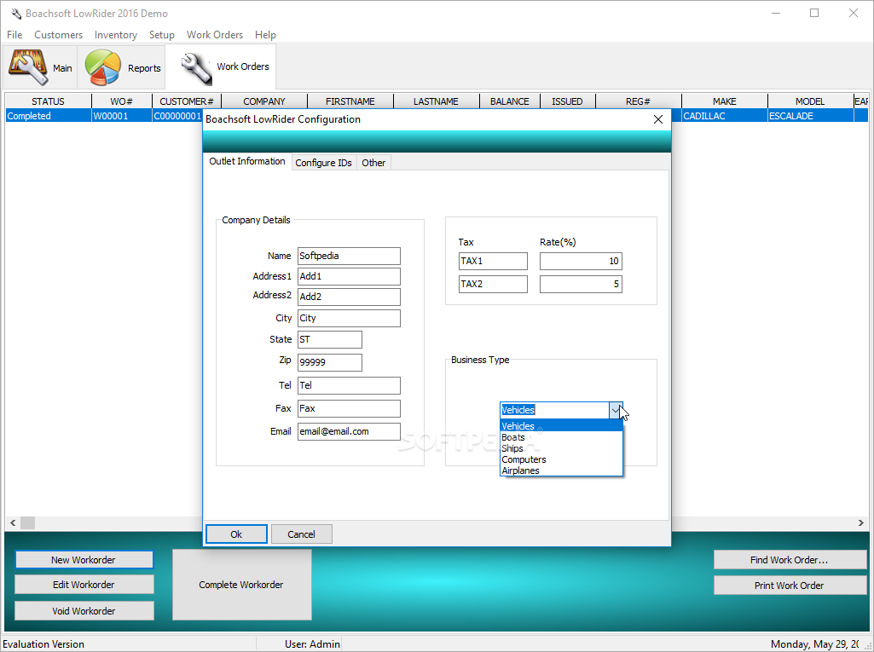874x652 pixels.
Task: Click the State input field
Action: pyautogui.click(x=330, y=339)
